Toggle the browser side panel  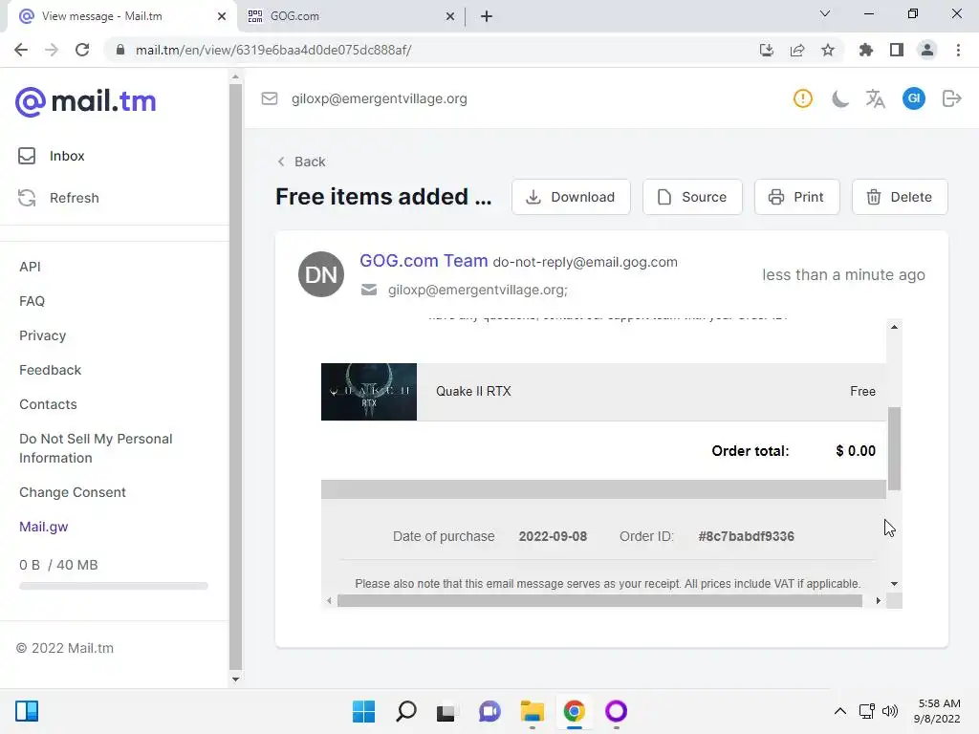point(897,50)
